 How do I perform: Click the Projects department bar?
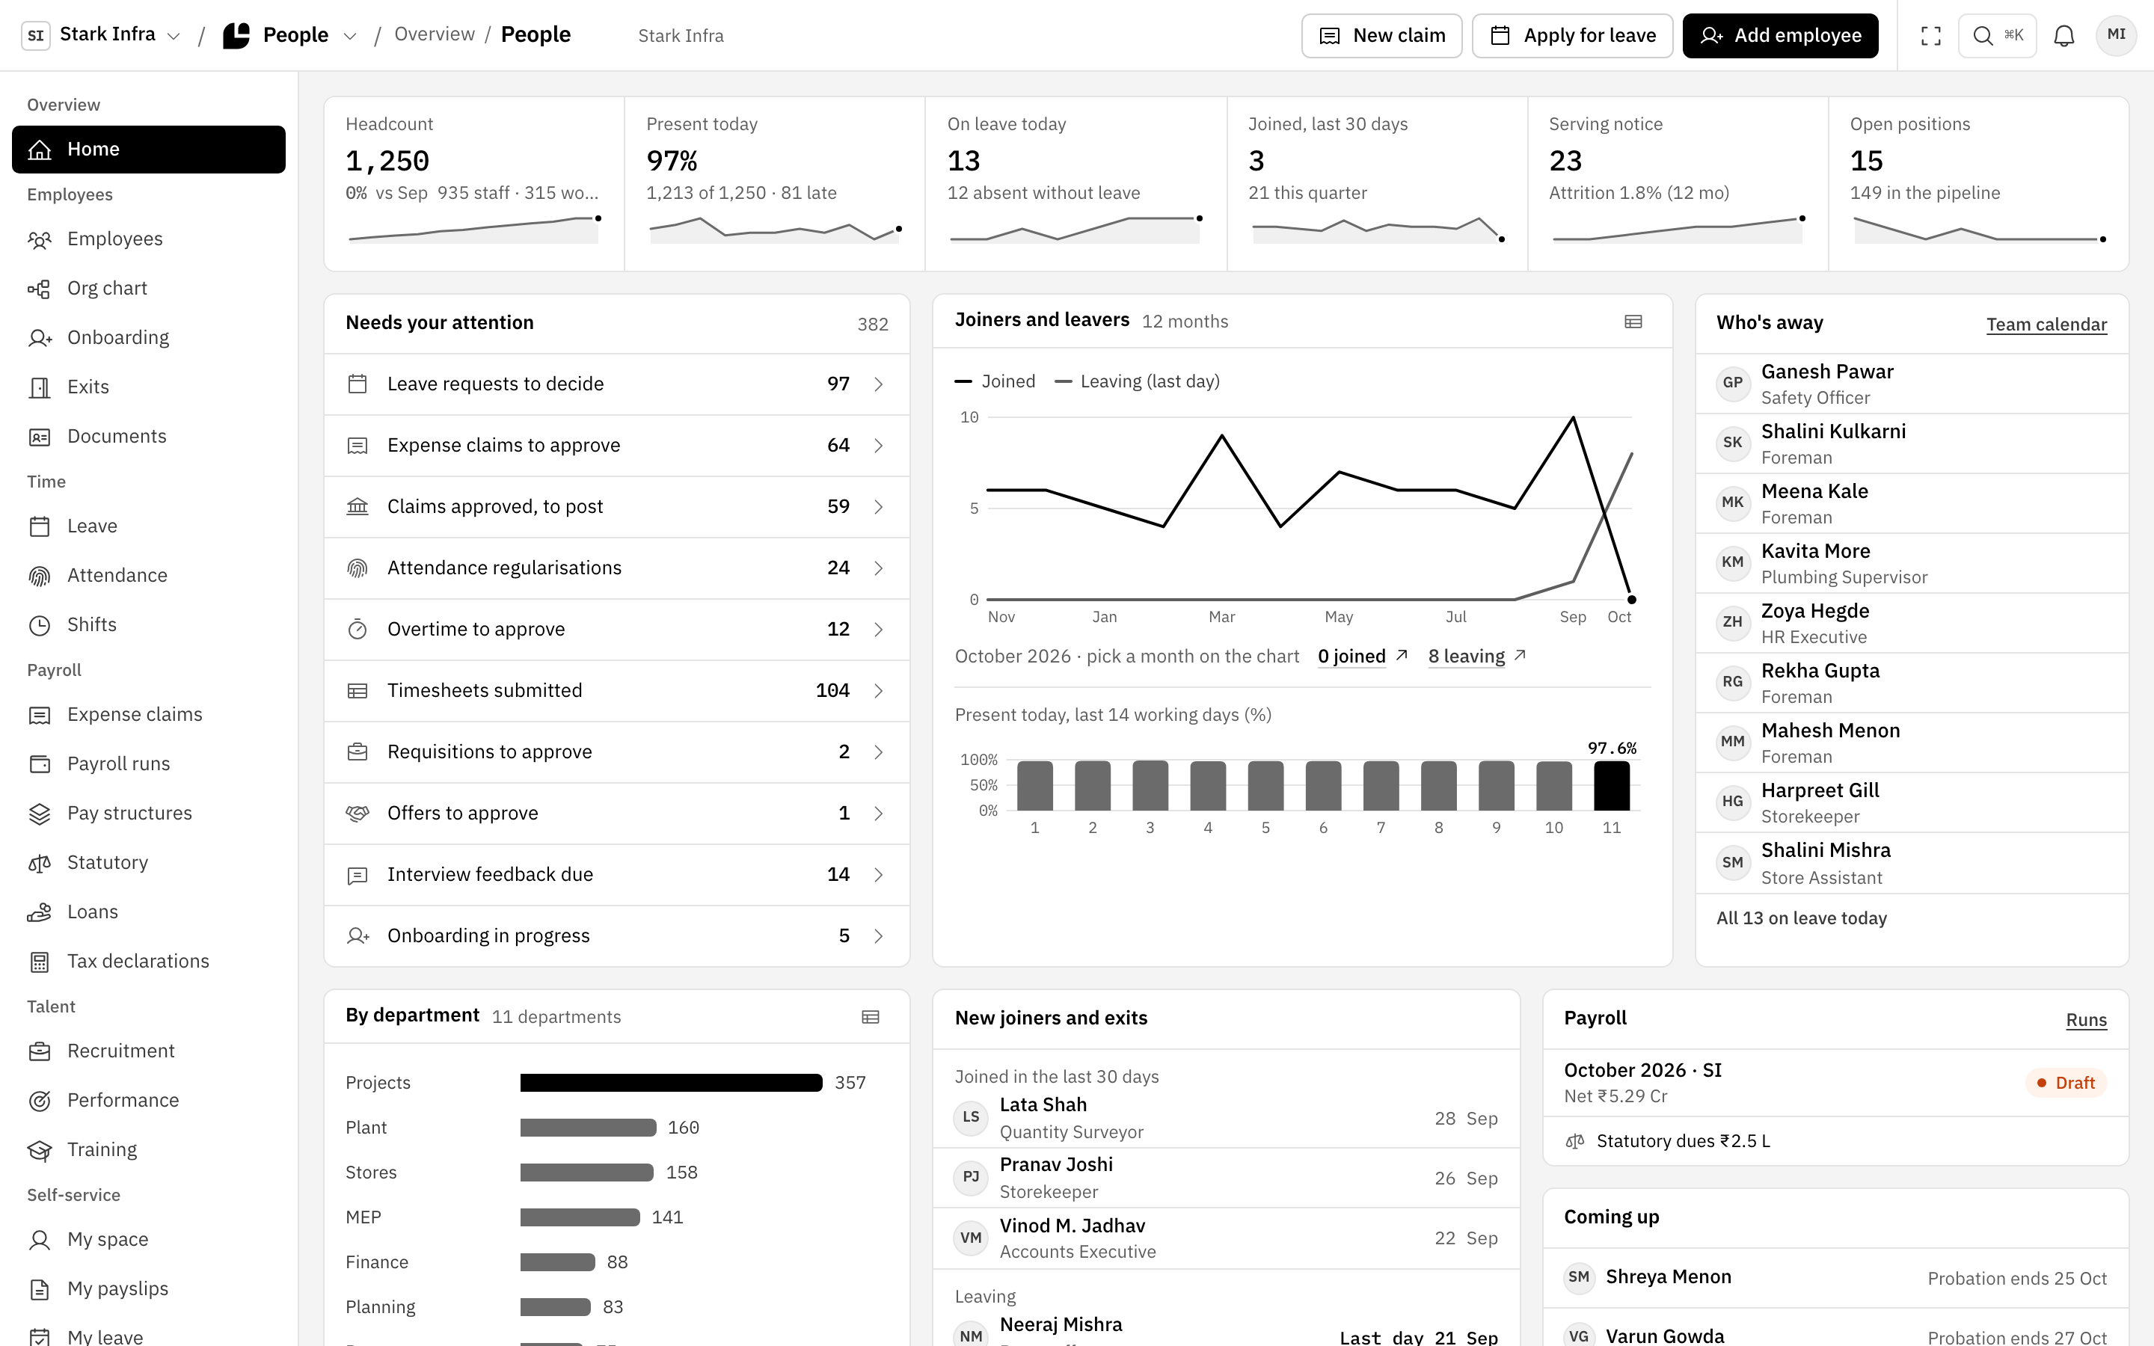pyautogui.click(x=671, y=1083)
